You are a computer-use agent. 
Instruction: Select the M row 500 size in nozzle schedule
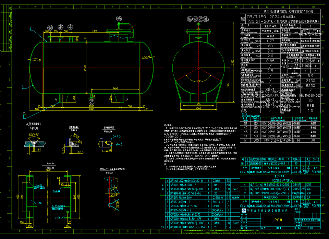click(x=256, y=140)
